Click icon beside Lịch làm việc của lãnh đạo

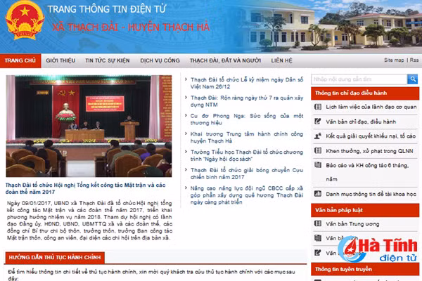click(x=318, y=107)
